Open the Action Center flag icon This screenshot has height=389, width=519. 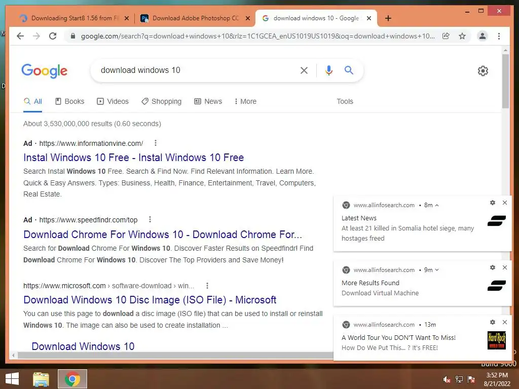[x=471, y=379]
